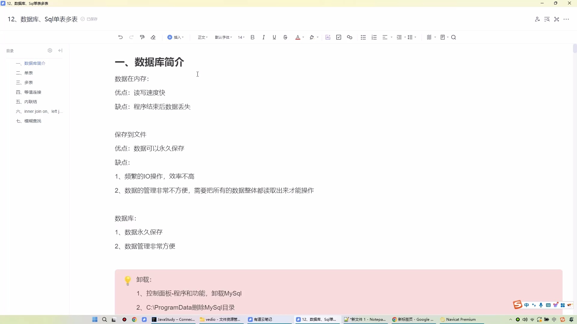Toggle italic formatting
The width and height of the screenshot is (577, 324).
[x=264, y=37]
